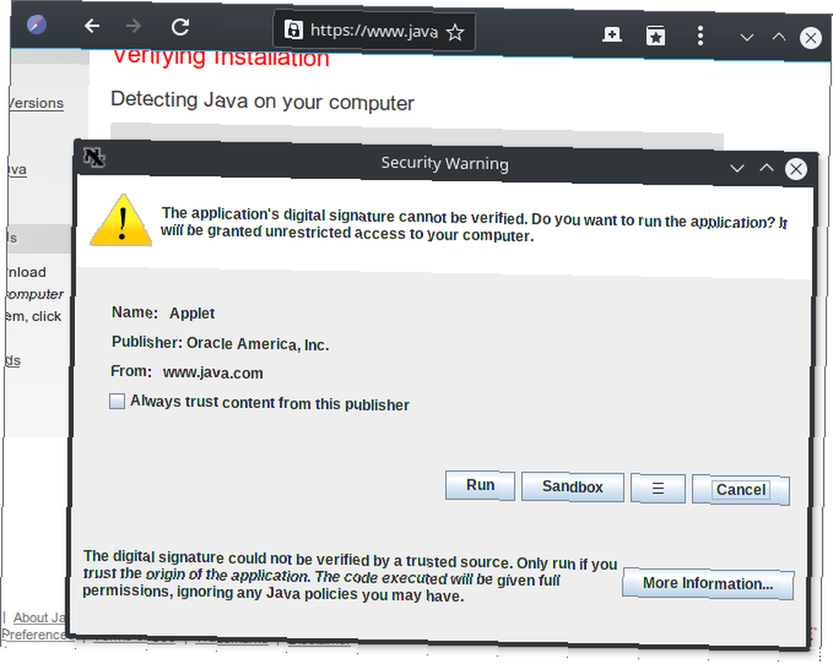Click the new tab plus icon in browser toolbar

[x=612, y=34]
